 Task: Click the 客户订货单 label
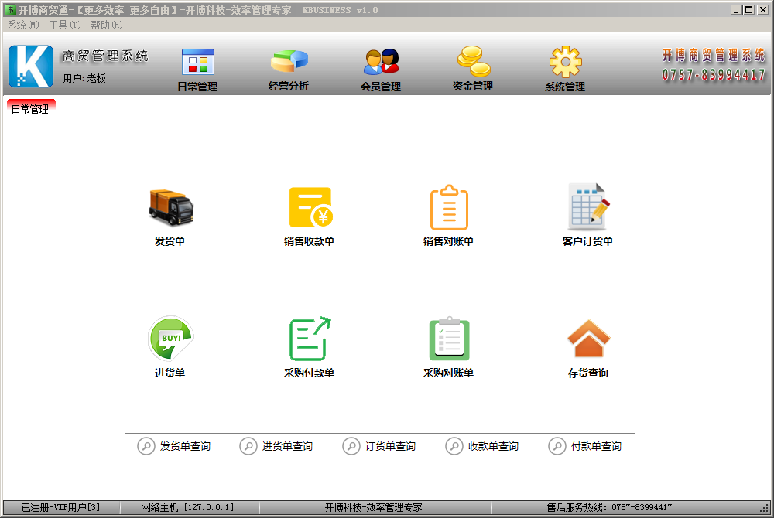tap(587, 241)
